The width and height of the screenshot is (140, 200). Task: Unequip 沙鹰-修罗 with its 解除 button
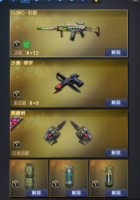pos(116,103)
